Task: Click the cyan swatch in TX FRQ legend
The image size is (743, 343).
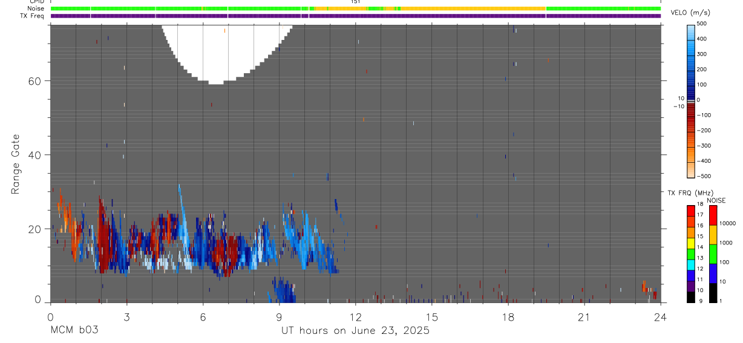Action: point(690,264)
